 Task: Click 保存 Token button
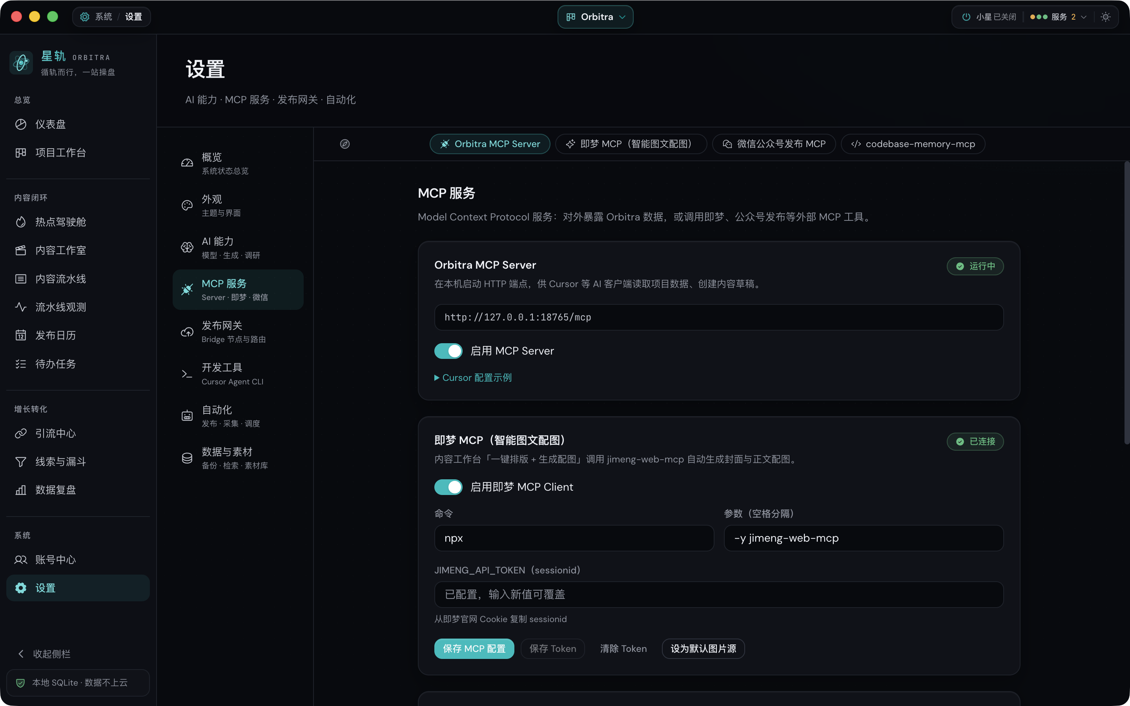tap(553, 649)
